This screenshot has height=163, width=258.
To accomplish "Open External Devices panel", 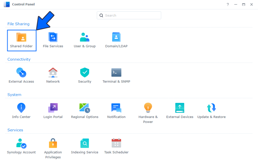I will coord(180,108).
